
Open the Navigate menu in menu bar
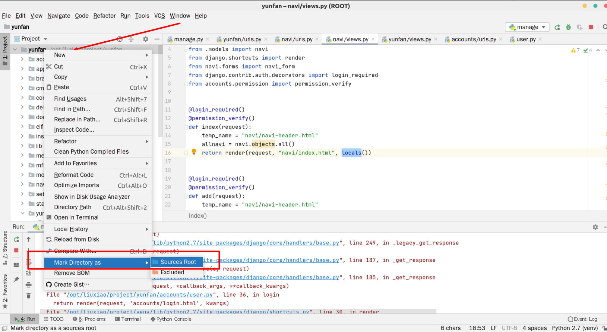coord(59,16)
